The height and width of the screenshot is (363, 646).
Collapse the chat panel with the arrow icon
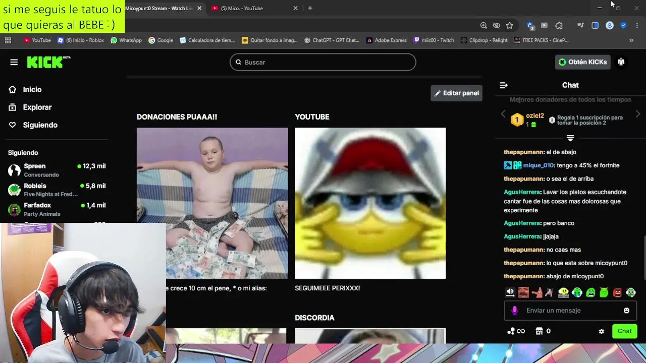[x=503, y=85]
